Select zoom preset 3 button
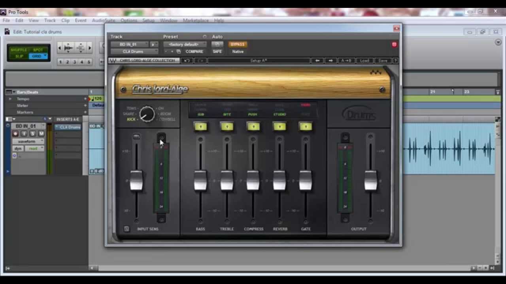Screen dimensions: 506x284 (74, 62)
